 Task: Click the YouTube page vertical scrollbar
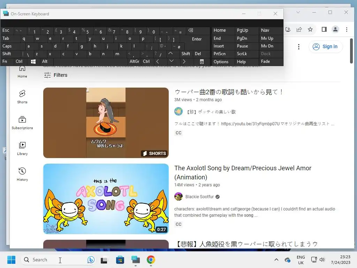(351, 51)
